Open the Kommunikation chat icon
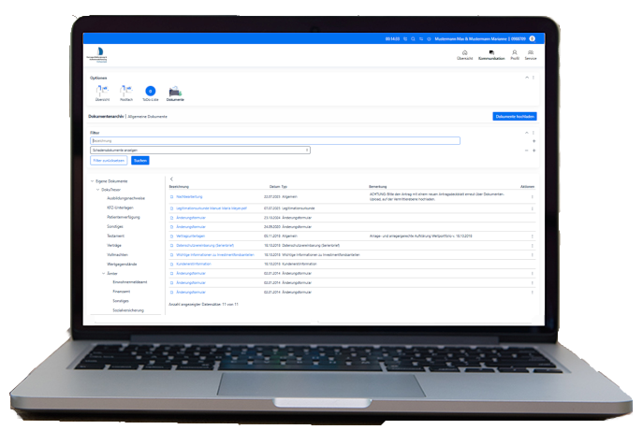 tap(491, 53)
